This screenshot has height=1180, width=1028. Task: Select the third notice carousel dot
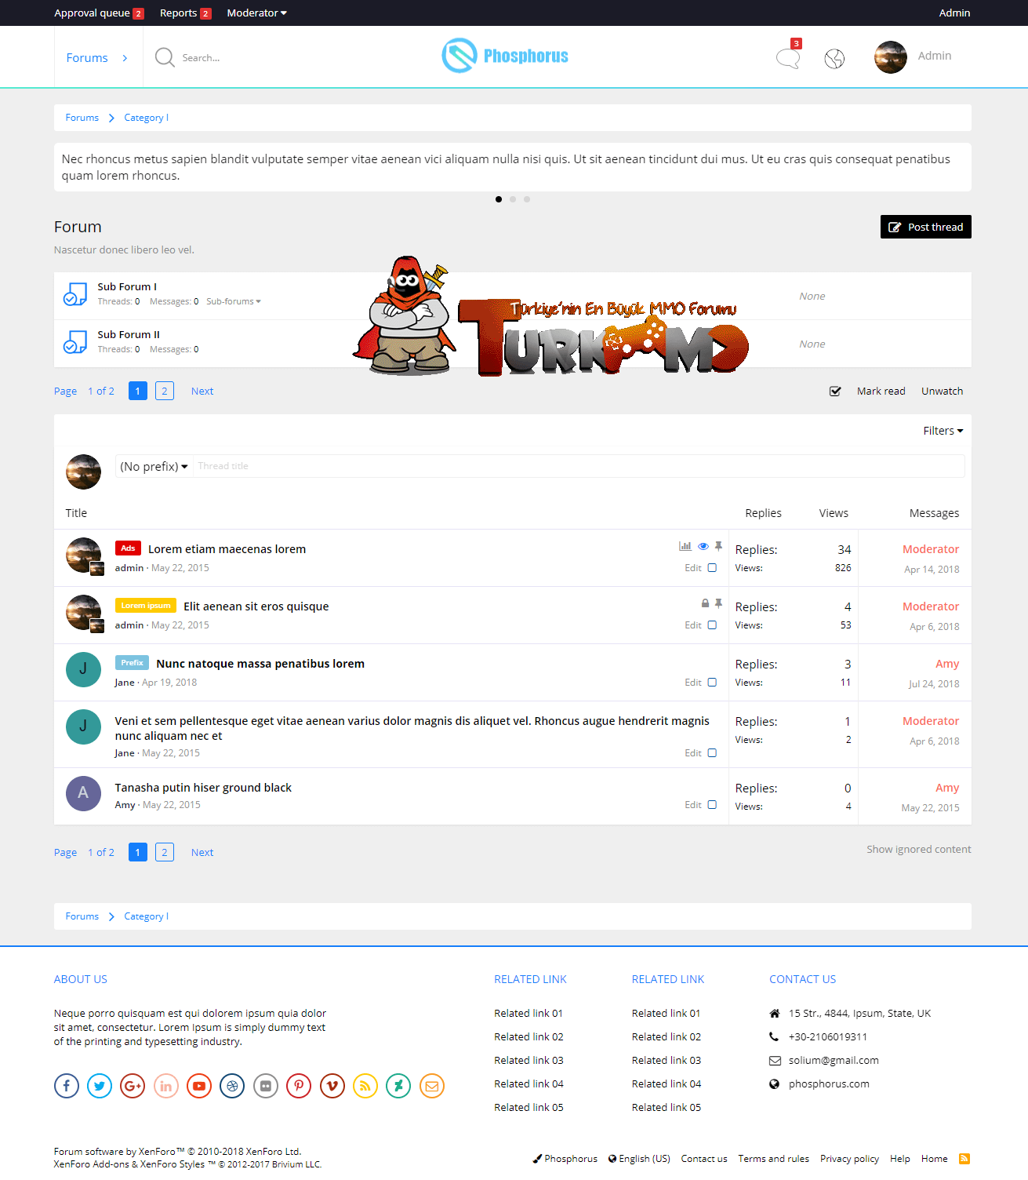point(527,199)
